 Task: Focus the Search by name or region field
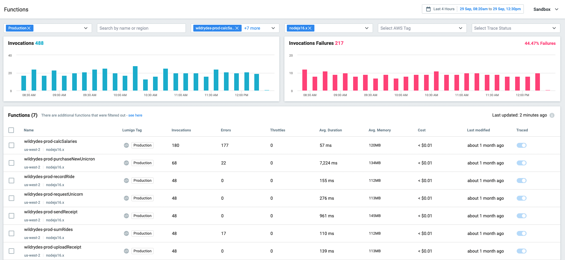tap(141, 28)
